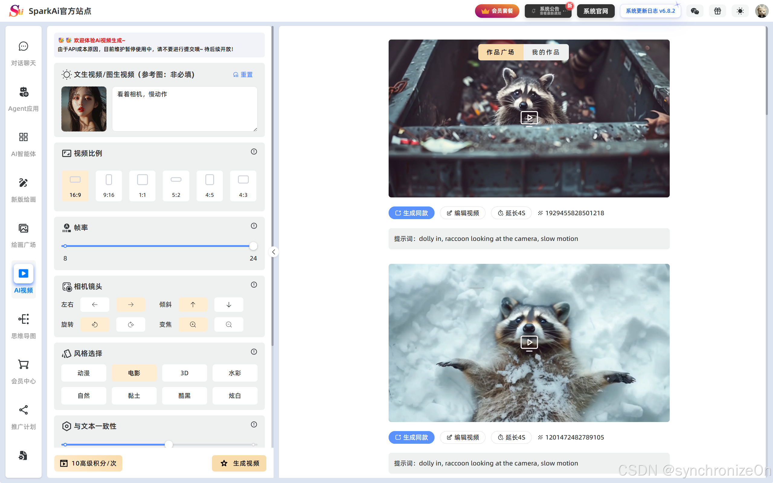Toggle light/dark theme sun icon
773x483 pixels.
(740, 11)
